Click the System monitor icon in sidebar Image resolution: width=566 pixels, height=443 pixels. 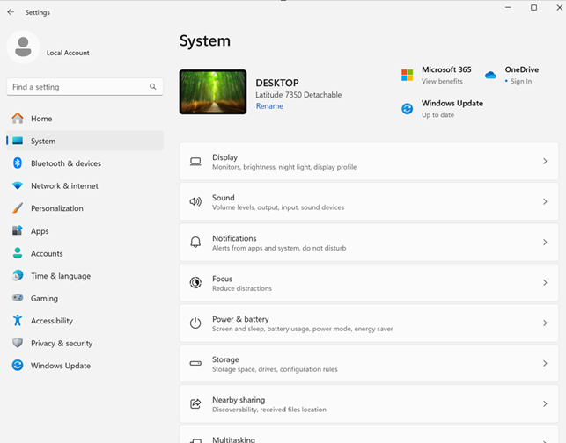pos(18,141)
